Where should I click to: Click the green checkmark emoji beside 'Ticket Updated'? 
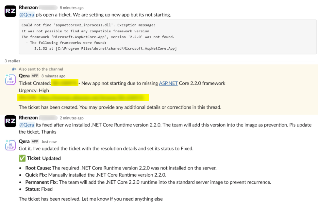click(22, 158)
